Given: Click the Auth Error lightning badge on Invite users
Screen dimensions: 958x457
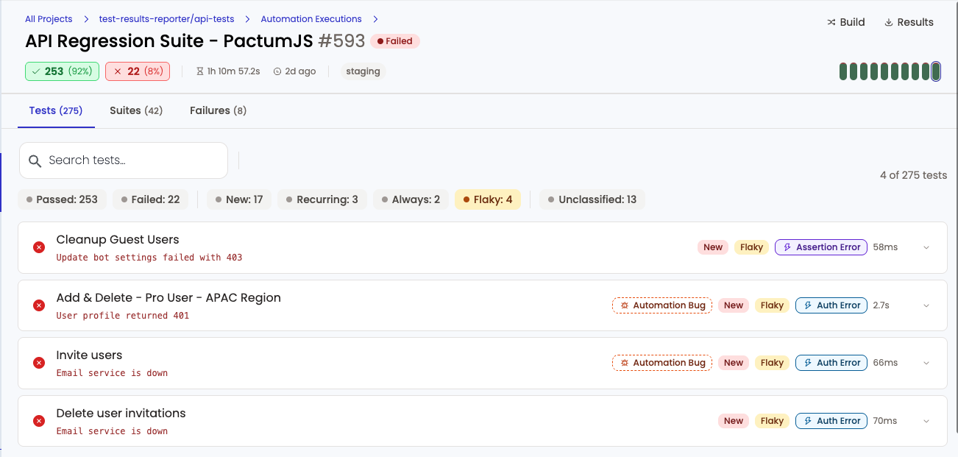Looking at the screenshot, I should pyautogui.click(x=831, y=362).
